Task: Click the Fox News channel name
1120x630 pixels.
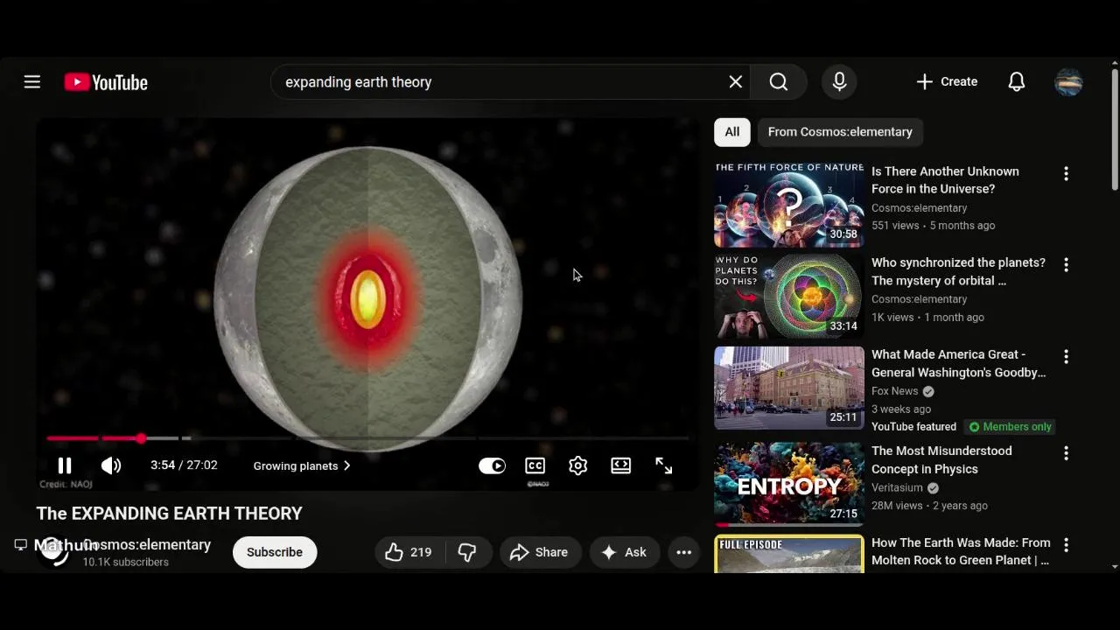Action: [894, 391]
